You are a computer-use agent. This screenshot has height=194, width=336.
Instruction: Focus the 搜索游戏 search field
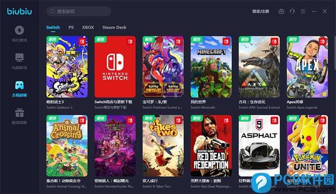(x=79, y=11)
